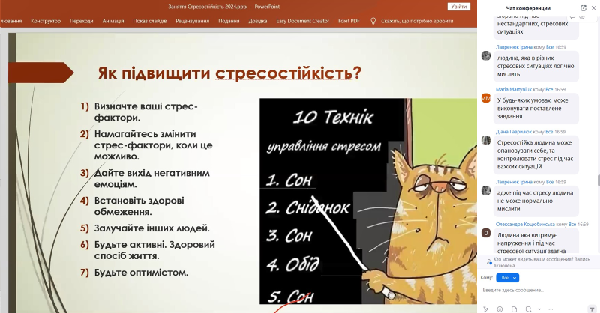Click slide item 'Встановіть здорові обмеження.'
Image resolution: width=600 pixels, height=313 pixels.
pyautogui.click(x=139, y=206)
